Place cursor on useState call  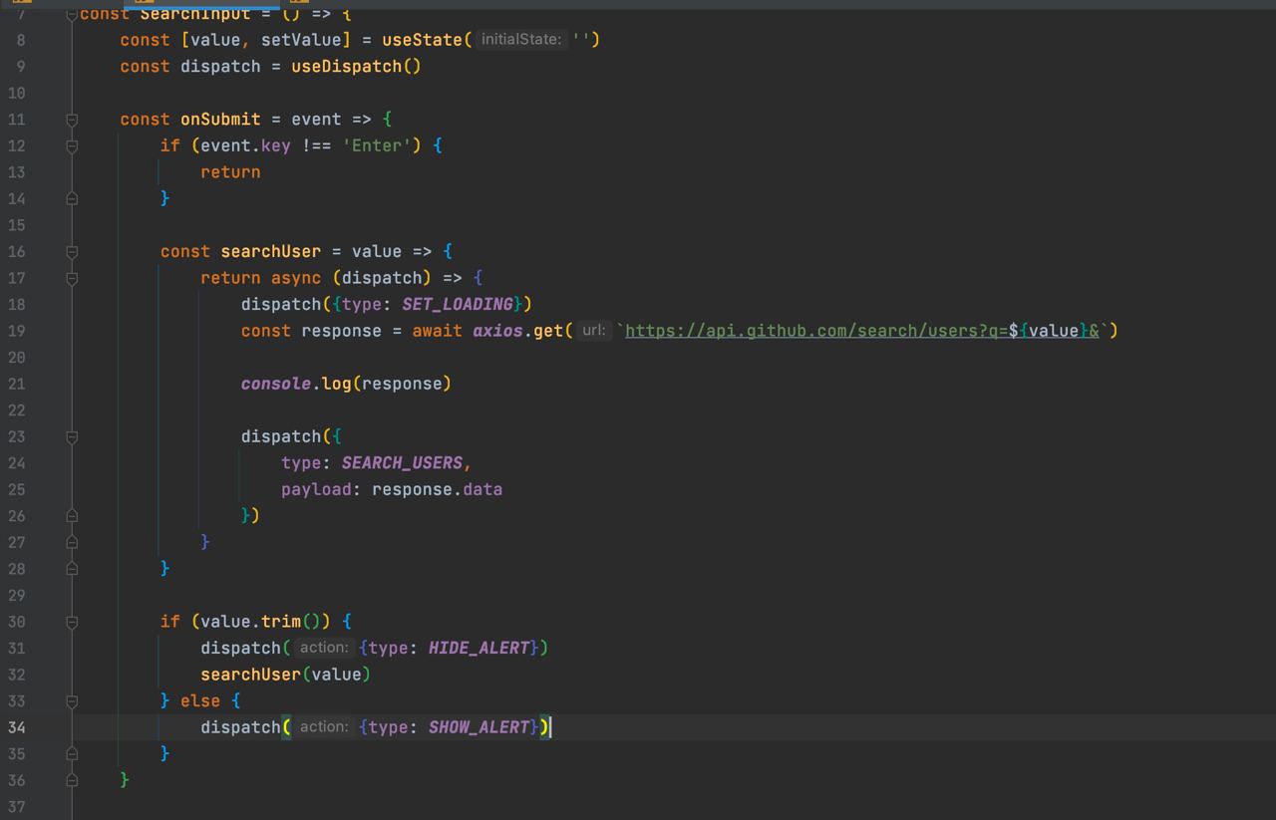pos(422,40)
